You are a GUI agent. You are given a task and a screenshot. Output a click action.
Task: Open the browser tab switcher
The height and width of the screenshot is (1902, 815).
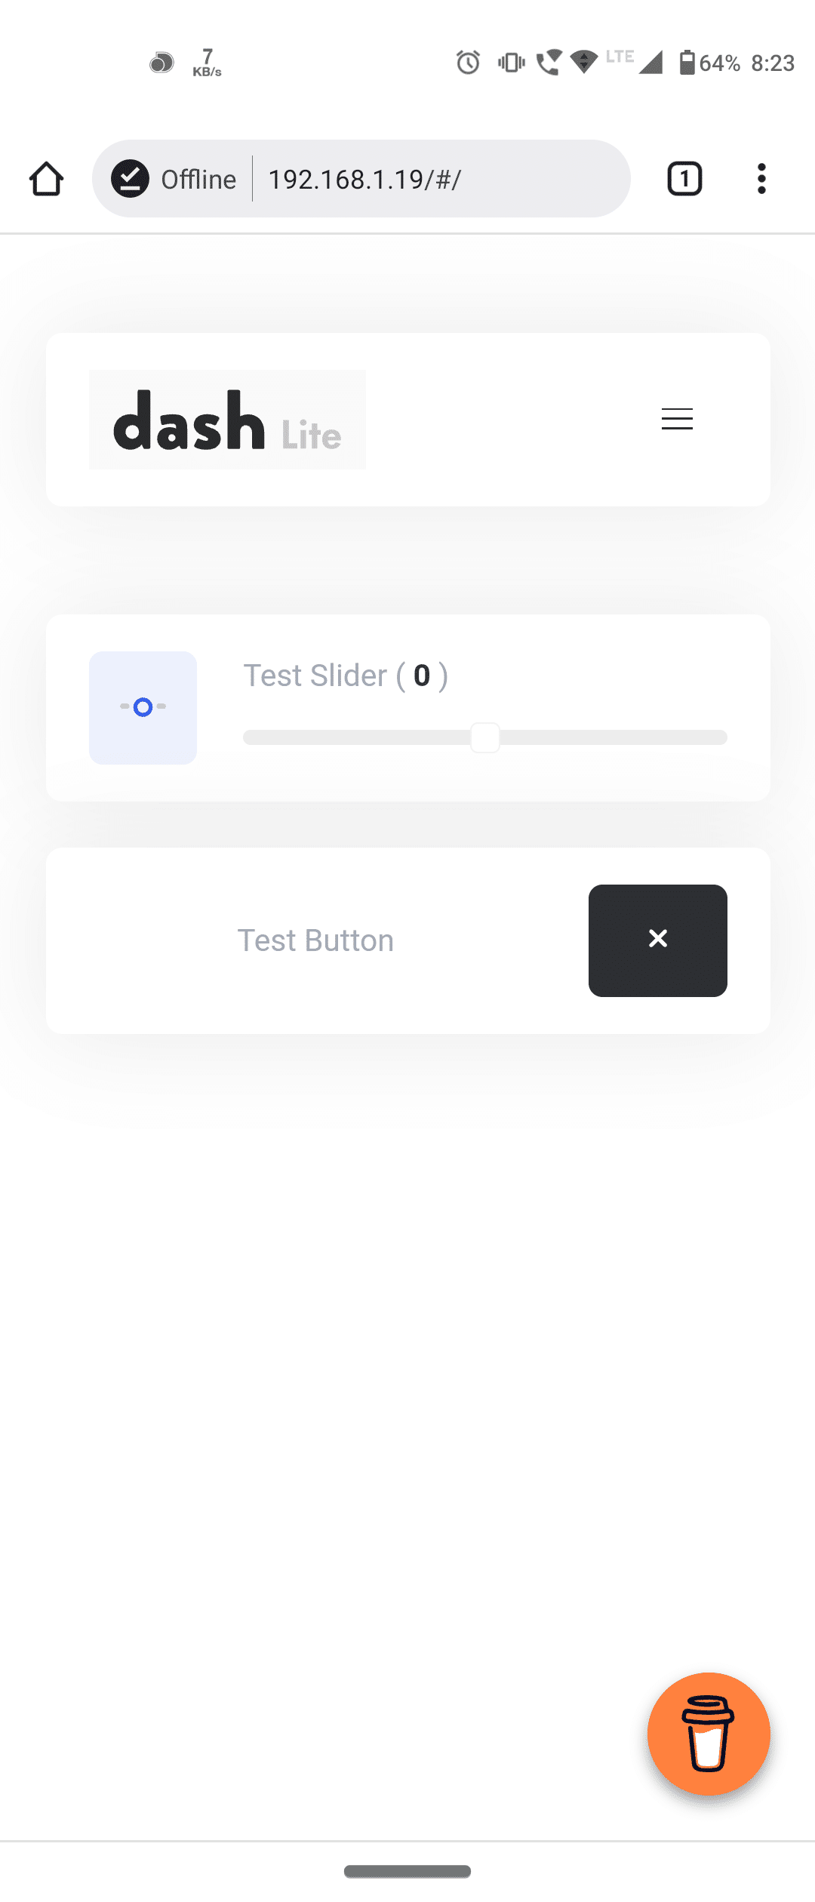point(684,179)
